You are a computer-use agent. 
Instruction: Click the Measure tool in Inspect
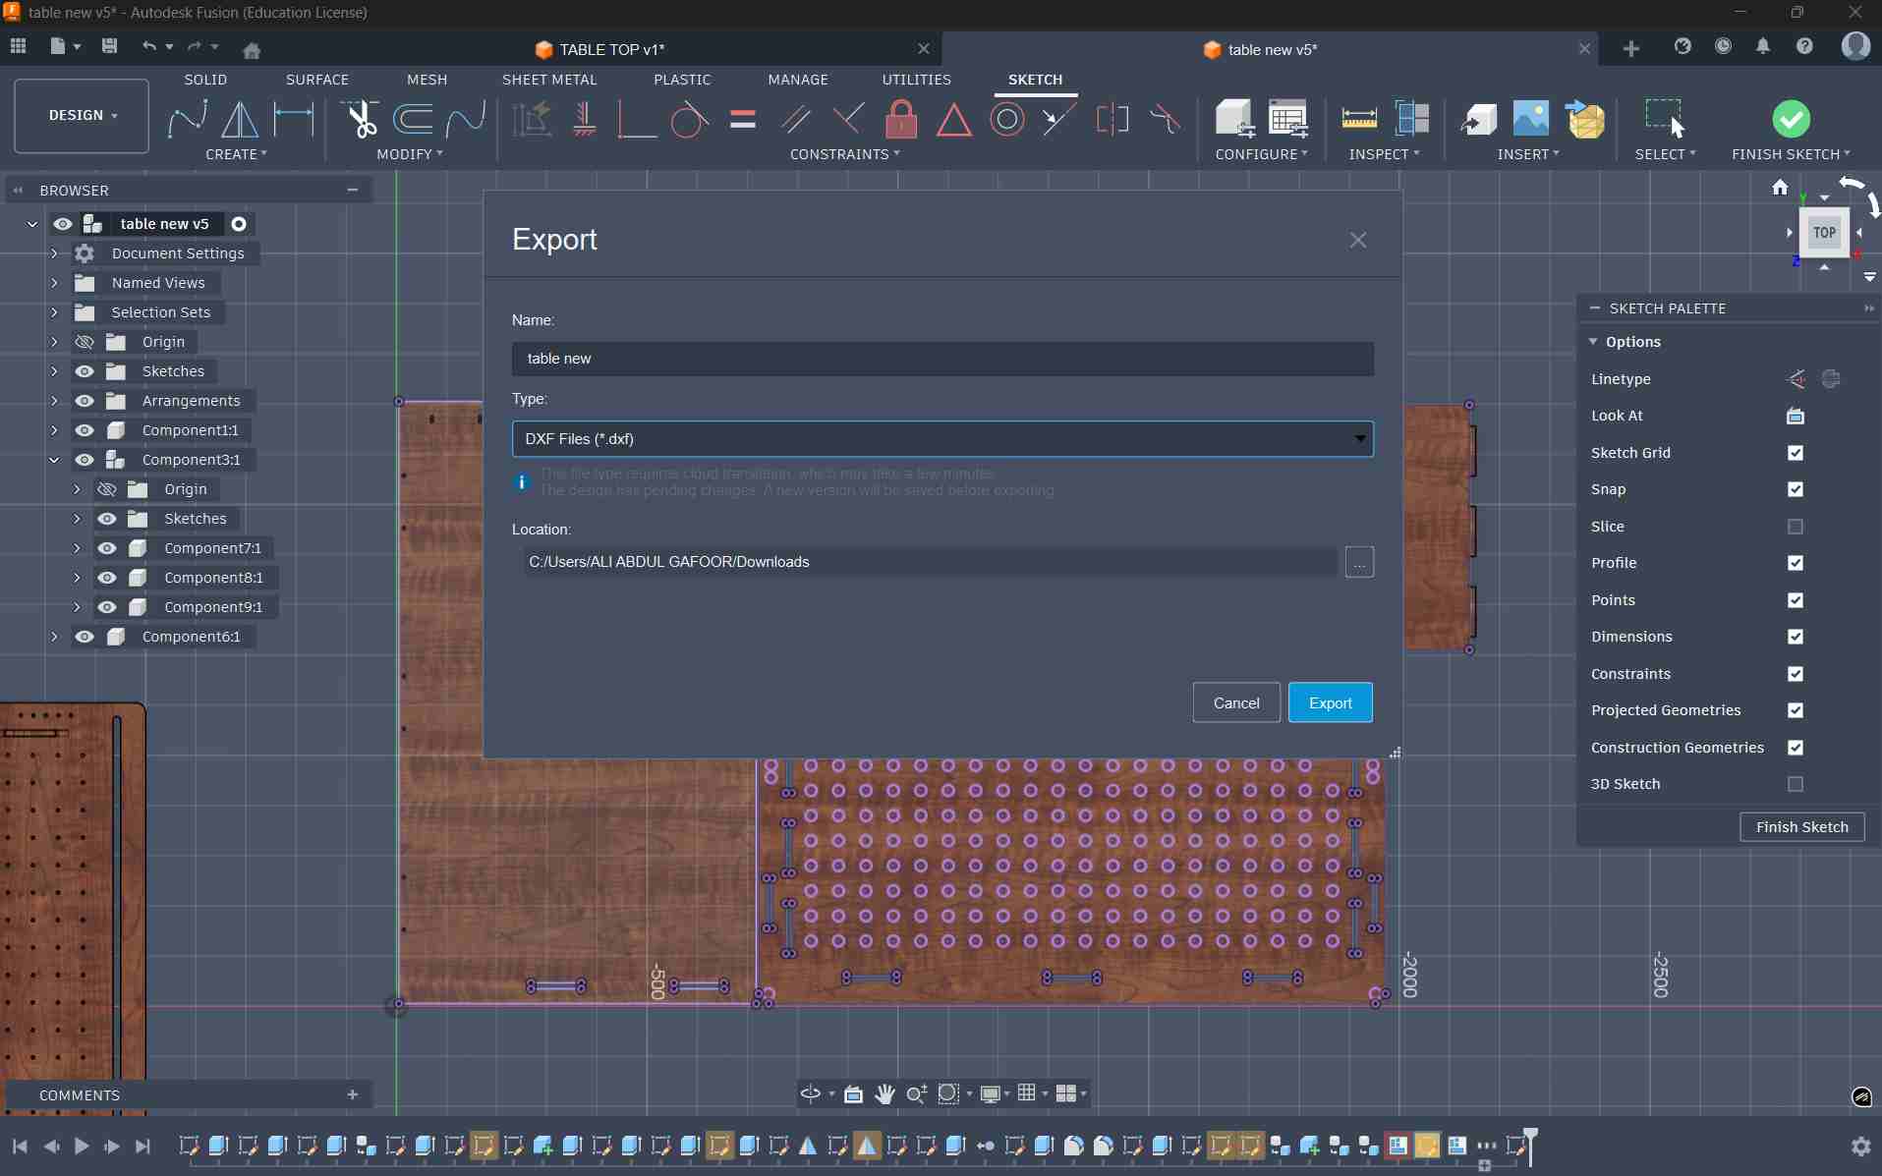tap(1358, 120)
